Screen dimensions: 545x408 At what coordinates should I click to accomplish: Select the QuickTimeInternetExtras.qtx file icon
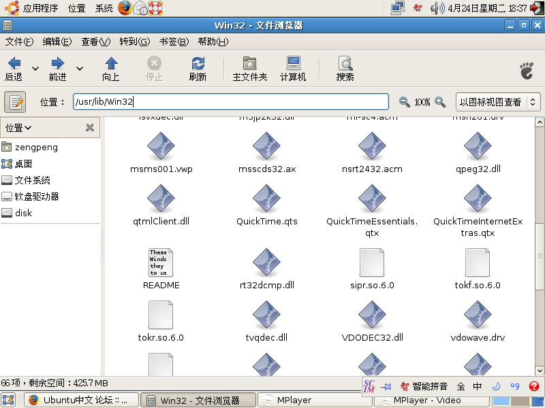[478, 198]
